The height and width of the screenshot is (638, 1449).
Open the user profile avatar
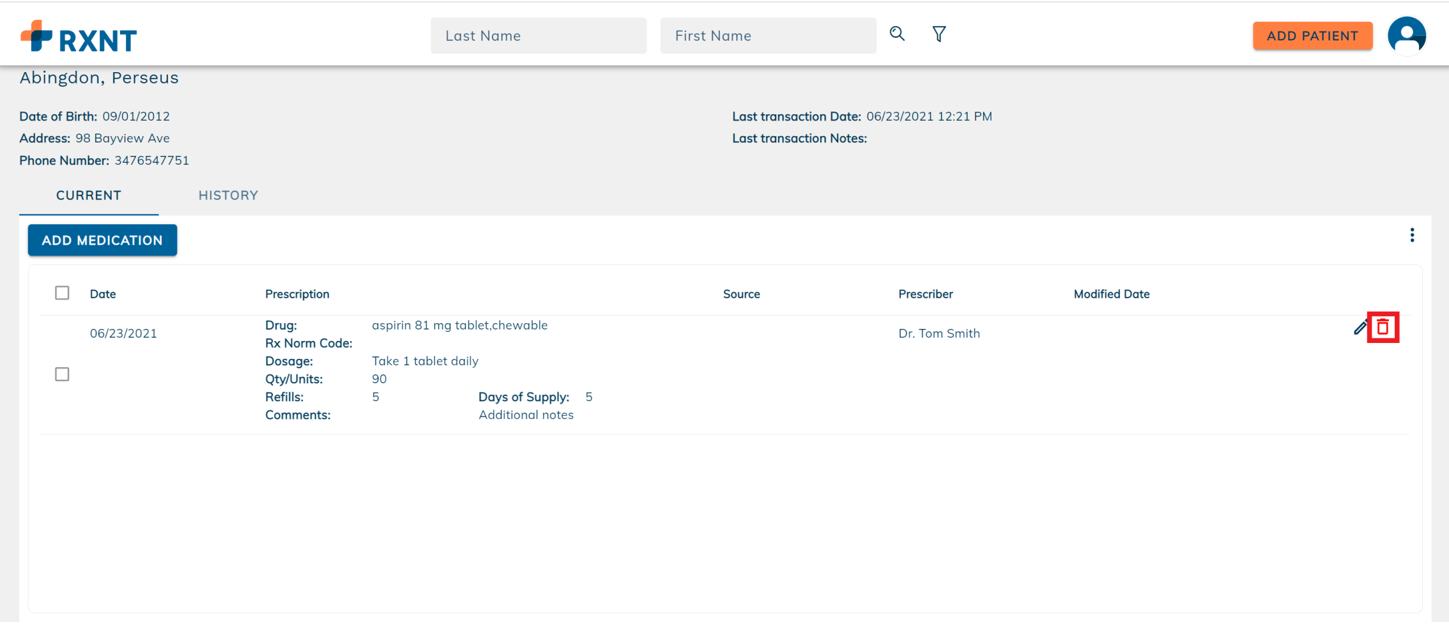click(x=1406, y=35)
